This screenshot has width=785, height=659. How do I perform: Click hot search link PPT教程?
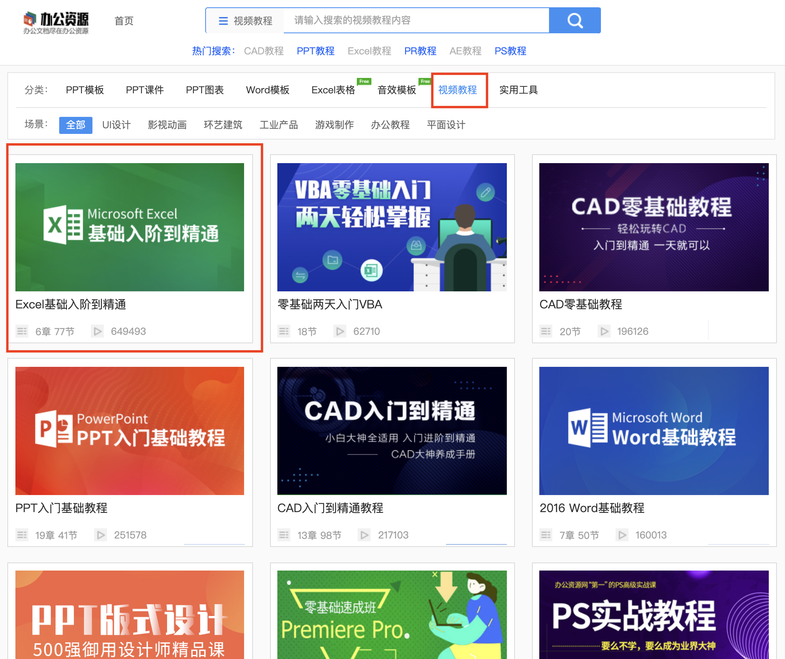[x=315, y=51]
